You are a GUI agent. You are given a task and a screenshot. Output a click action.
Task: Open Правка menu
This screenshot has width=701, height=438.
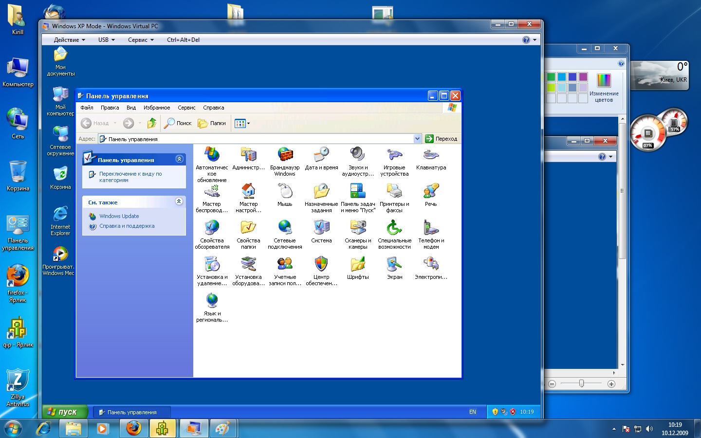click(110, 108)
